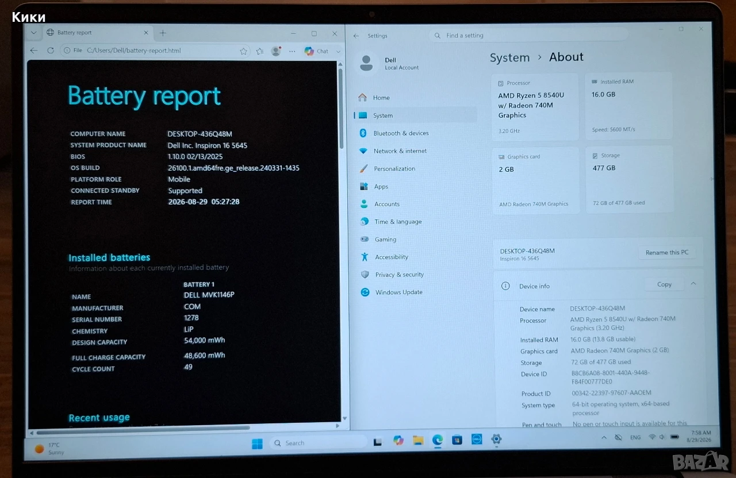This screenshot has width=736, height=478.
Task: View site information for the file page
Action: (x=73, y=51)
